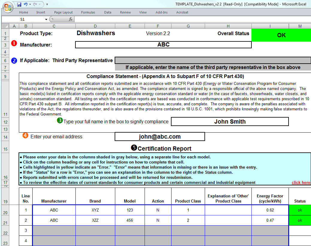Click the Insert Function fx icon
Viewport: 311px width, 246px height.
(71, 19)
